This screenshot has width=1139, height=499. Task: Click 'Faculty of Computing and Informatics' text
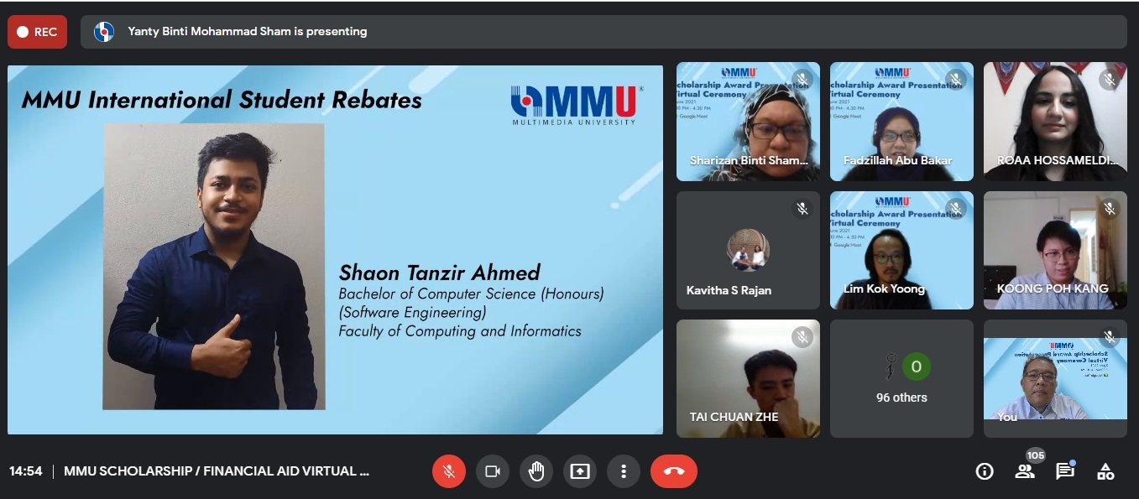pyautogui.click(x=460, y=331)
